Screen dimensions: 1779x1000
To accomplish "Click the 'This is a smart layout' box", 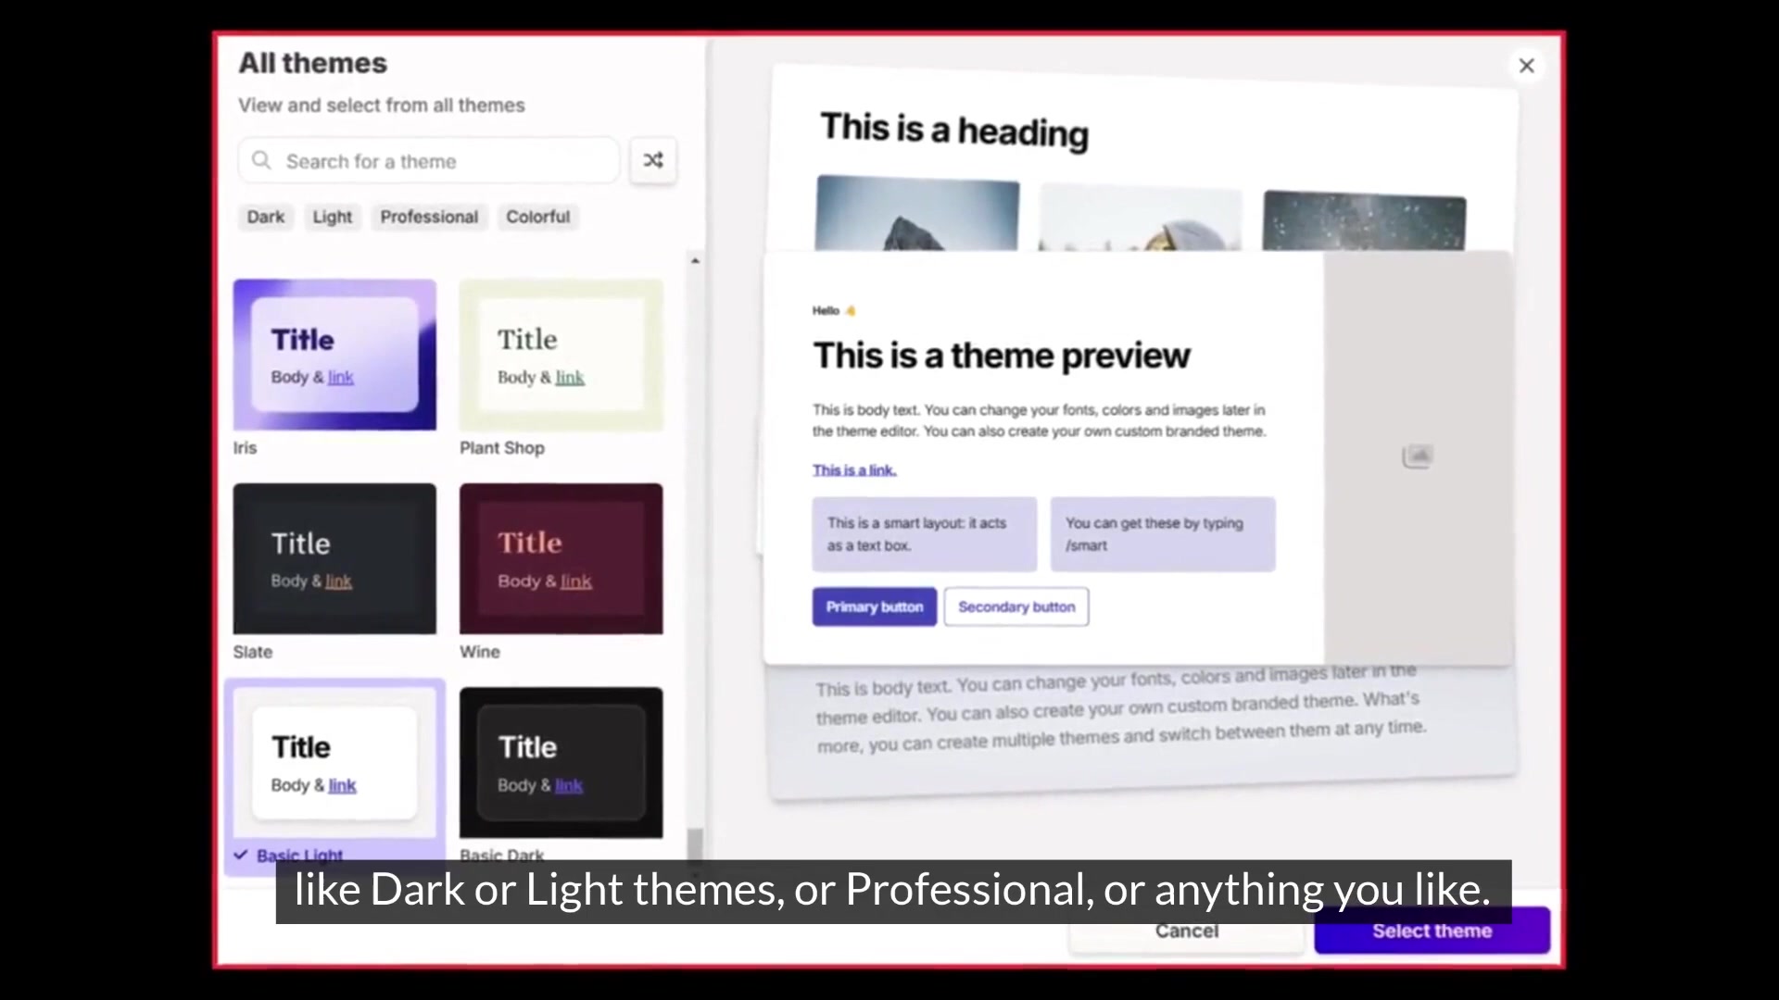I will pyautogui.click(x=925, y=534).
